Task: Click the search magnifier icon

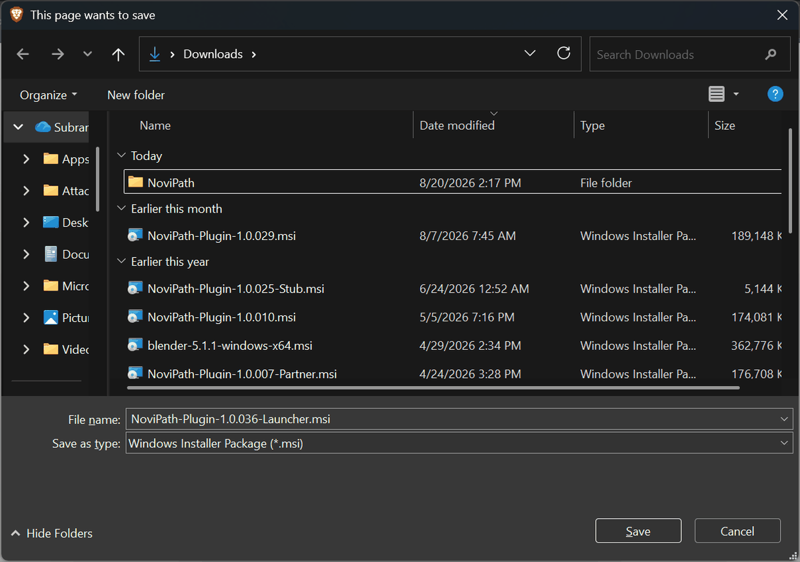Action: pos(771,55)
